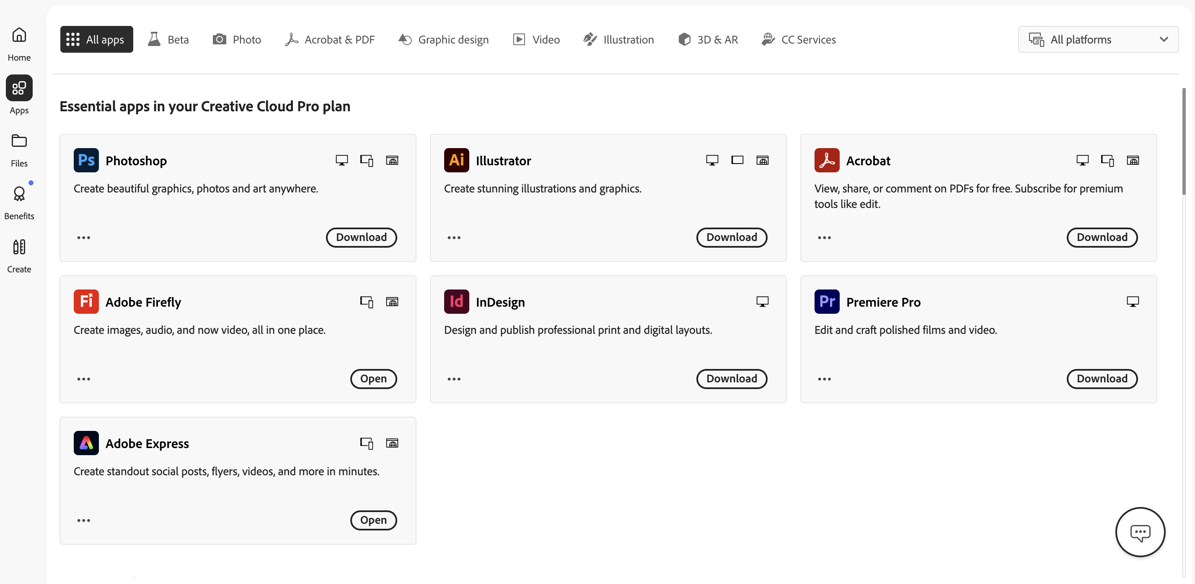Open the support chat bubble

[x=1140, y=532]
